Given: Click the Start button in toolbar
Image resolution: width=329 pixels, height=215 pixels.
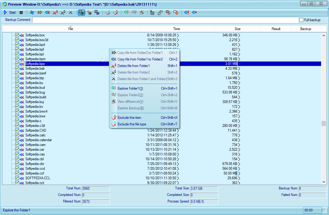Looking at the screenshot, I should click(x=10, y=13).
